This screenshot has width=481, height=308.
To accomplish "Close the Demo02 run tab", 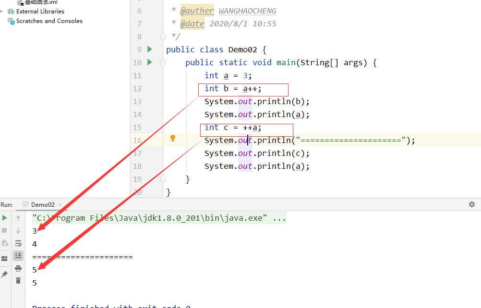I will (60, 205).
